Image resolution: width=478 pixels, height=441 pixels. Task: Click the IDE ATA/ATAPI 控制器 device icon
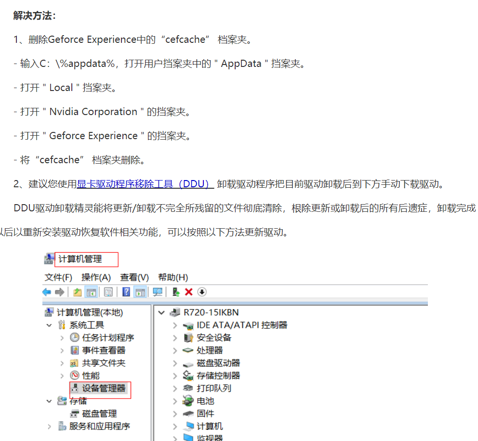pyautogui.click(x=188, y=326)
